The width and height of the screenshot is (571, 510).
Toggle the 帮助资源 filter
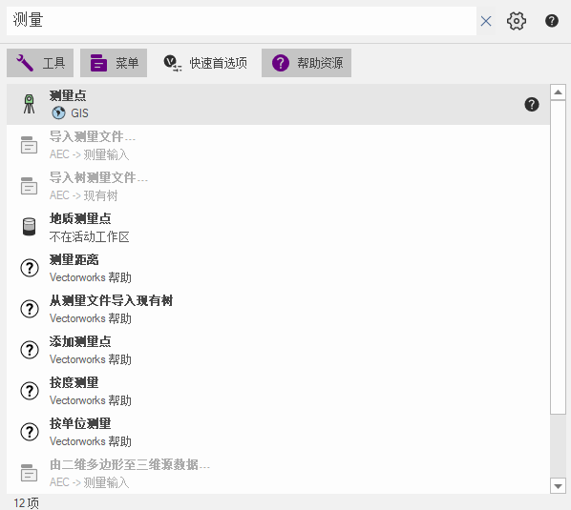[307, 63]
